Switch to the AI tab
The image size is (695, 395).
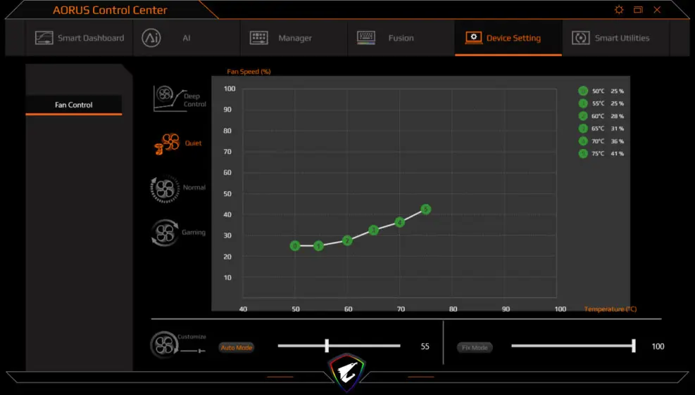click(x=187, y=38)
